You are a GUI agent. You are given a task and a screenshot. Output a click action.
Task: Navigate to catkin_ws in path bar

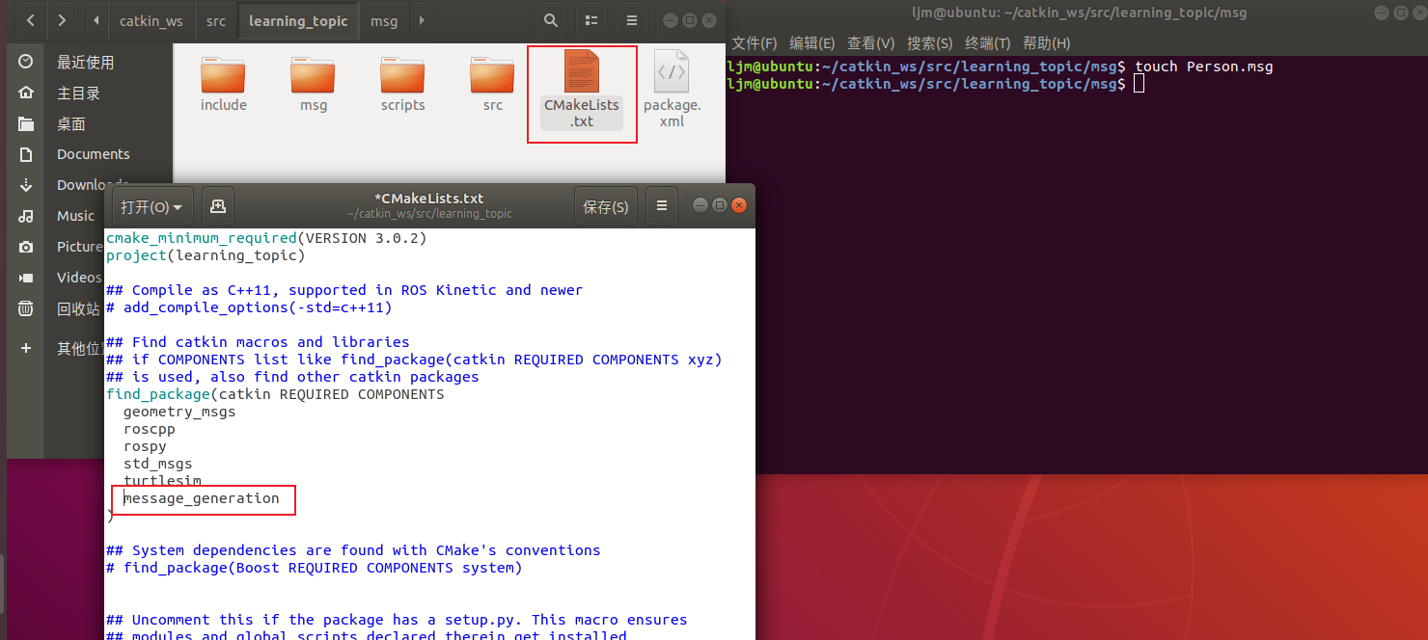[x=151, y=20]
